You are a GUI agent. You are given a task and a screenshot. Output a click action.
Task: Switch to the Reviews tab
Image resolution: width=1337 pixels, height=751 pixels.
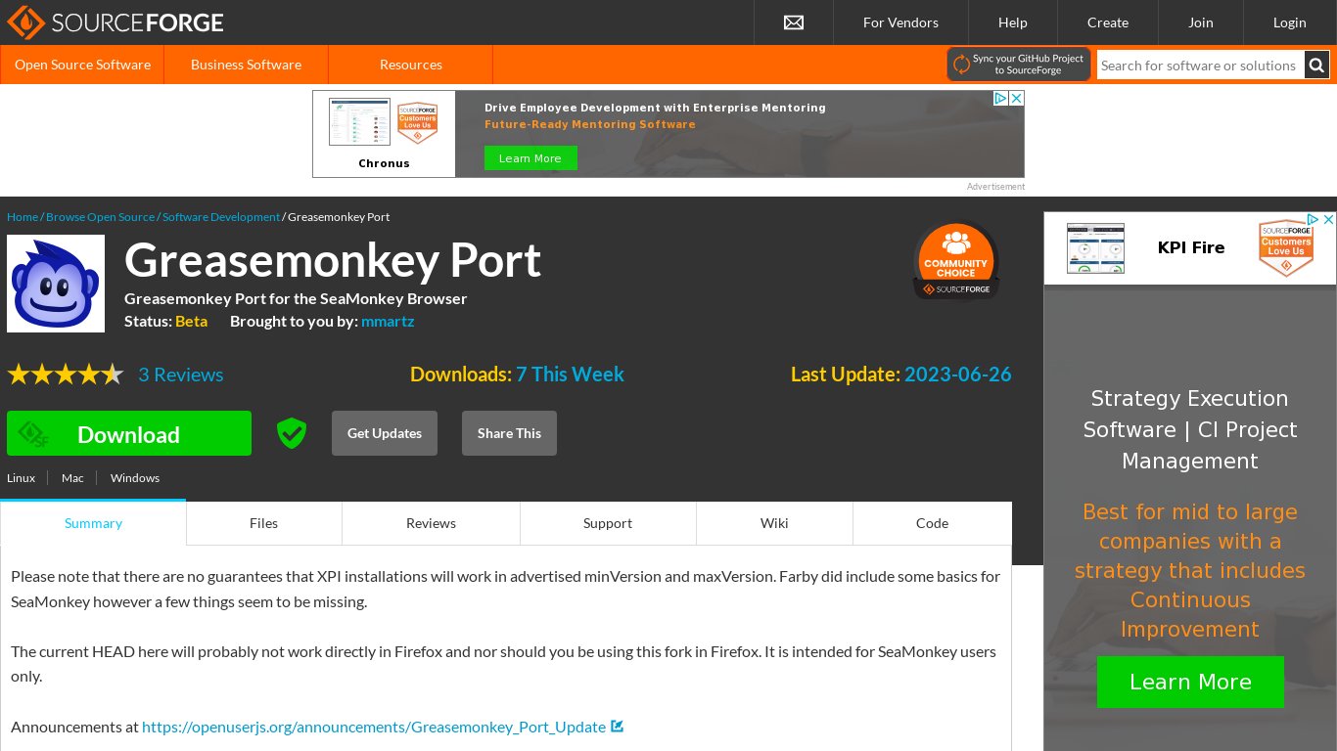click(x=432, y=523)
